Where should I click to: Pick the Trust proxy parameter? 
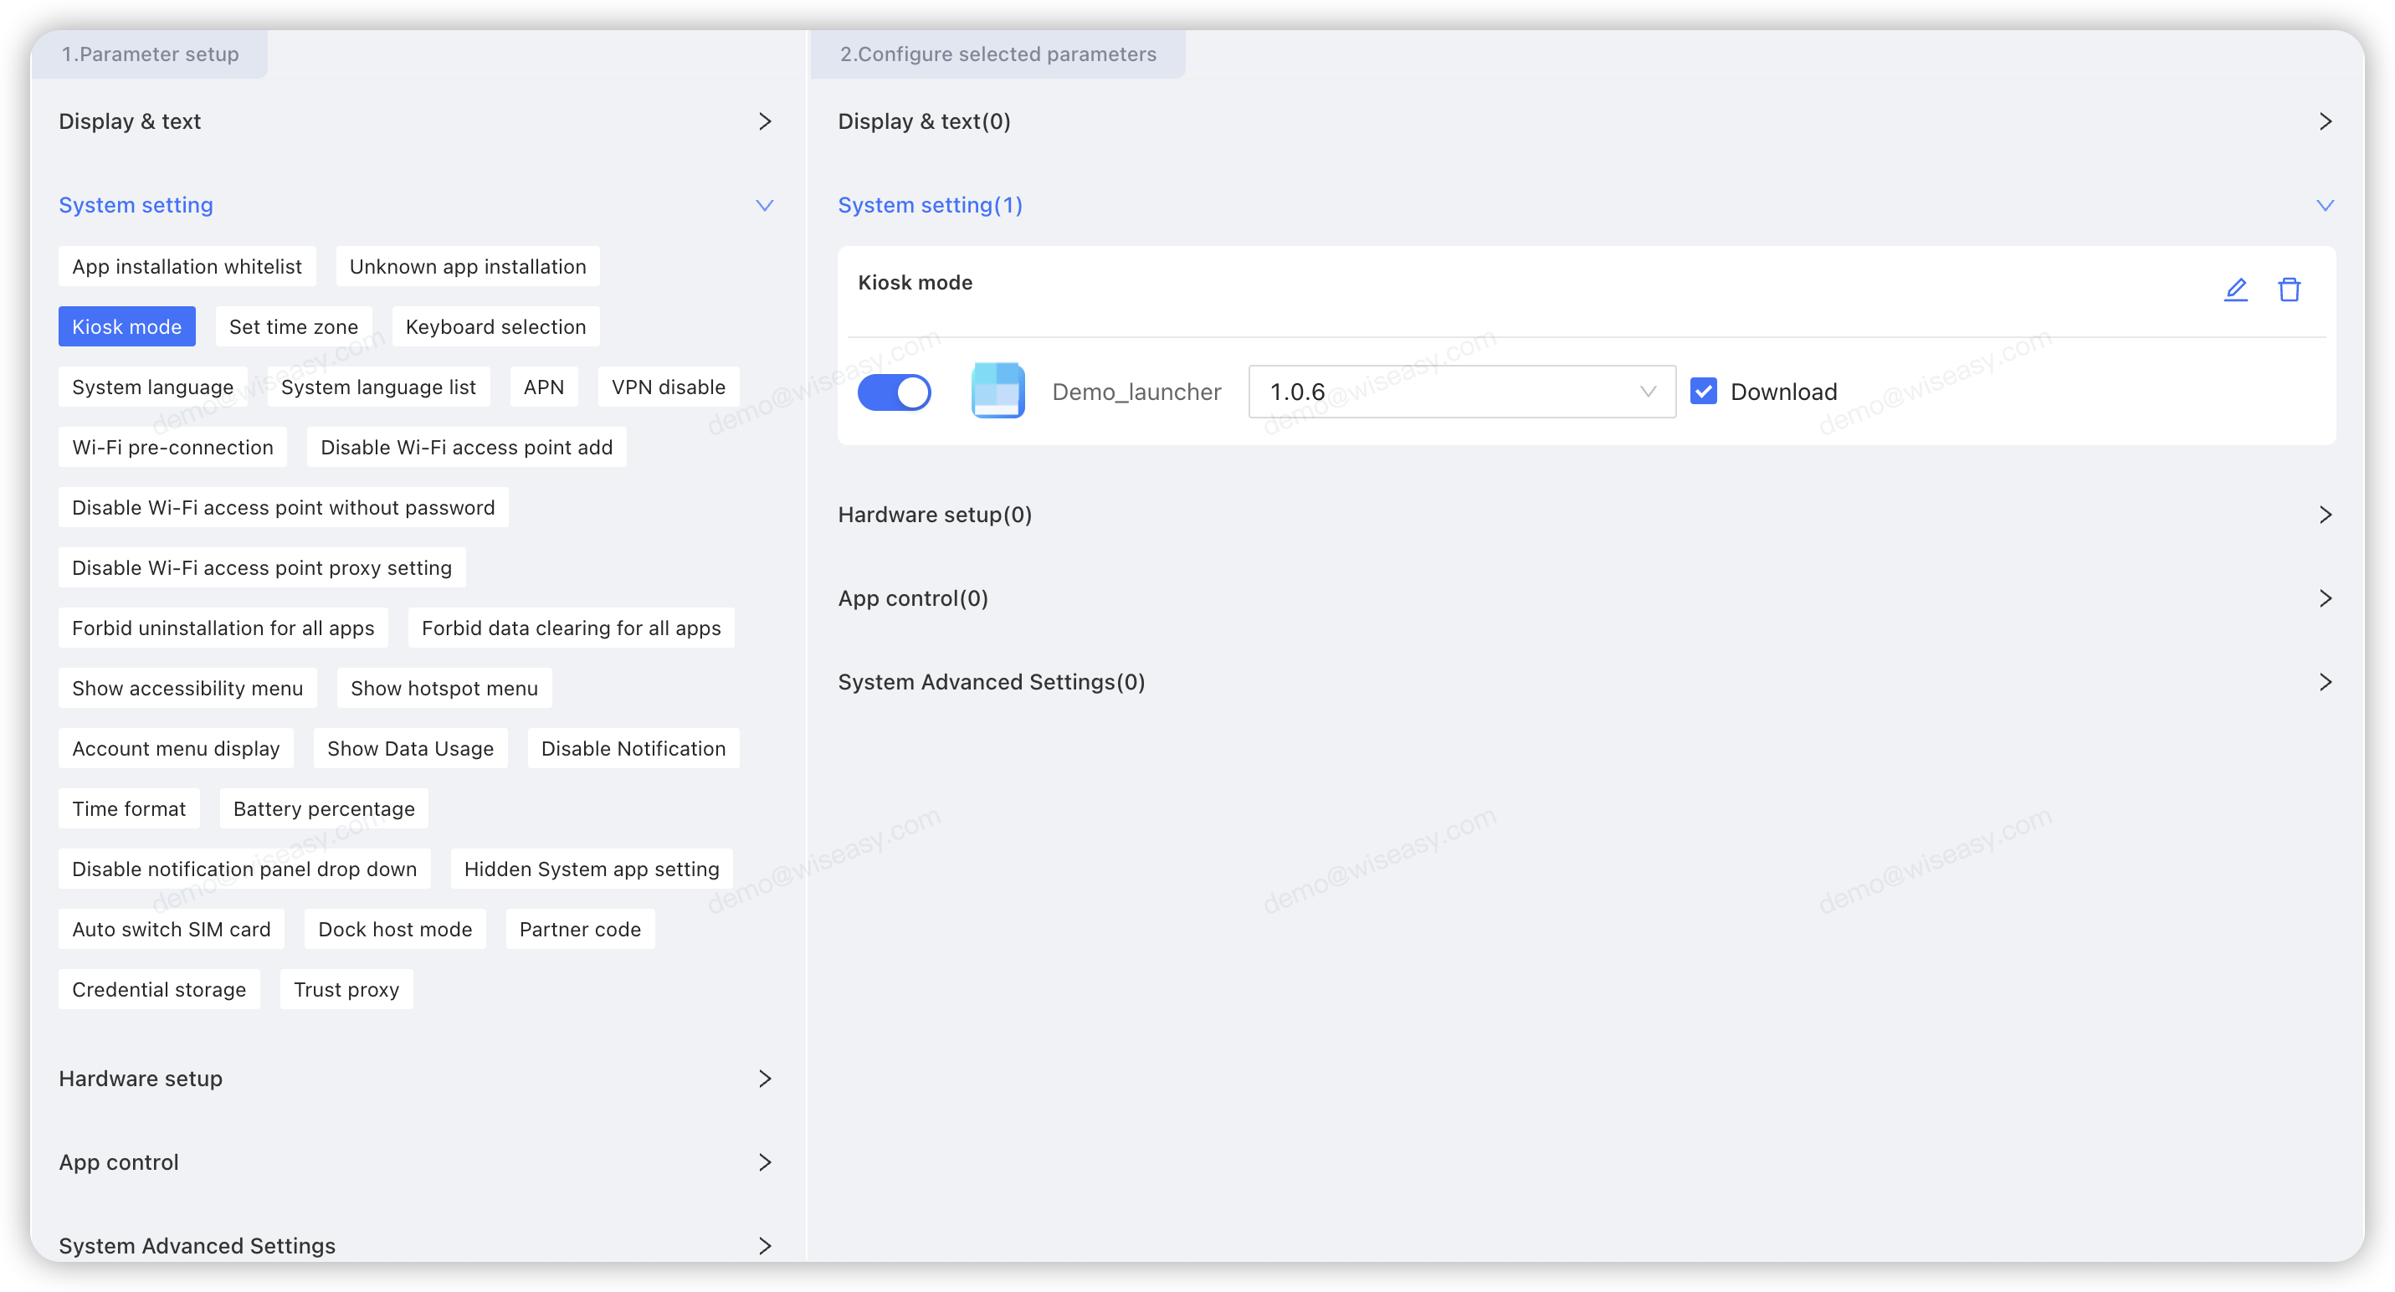pyautogui.click(x=346, y=989)
